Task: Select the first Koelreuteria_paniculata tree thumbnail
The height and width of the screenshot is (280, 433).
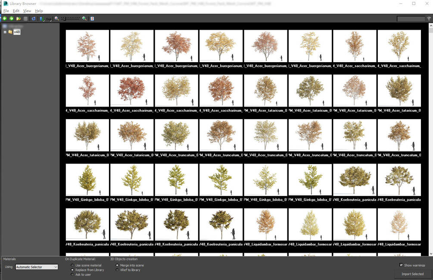Action: (355, 179)
